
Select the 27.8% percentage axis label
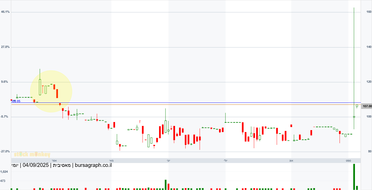(5, 47)
